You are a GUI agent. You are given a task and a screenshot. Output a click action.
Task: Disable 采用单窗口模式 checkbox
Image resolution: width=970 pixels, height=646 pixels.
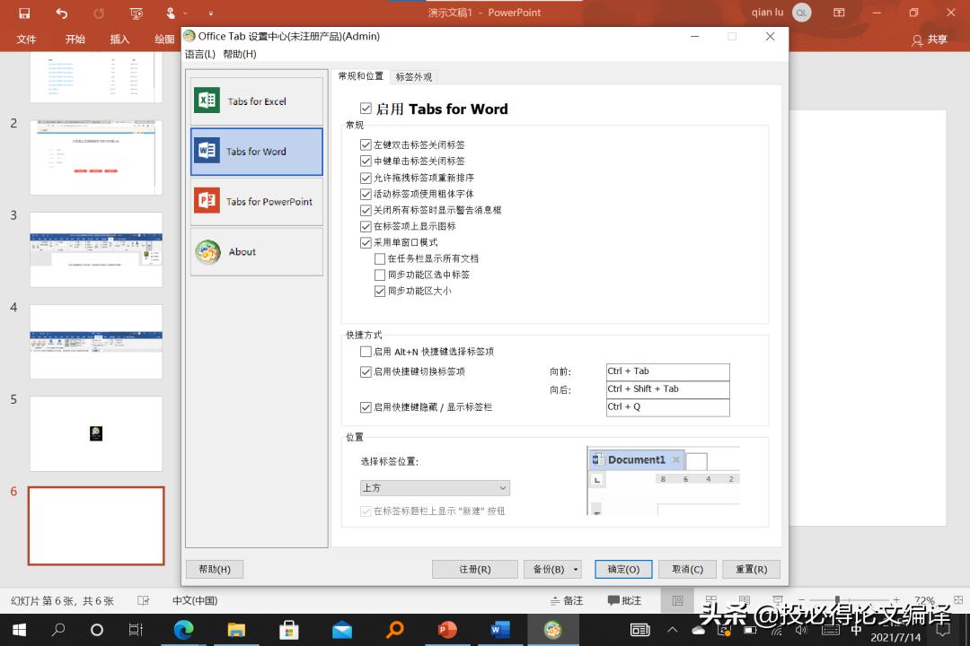(x=366, y=242)
